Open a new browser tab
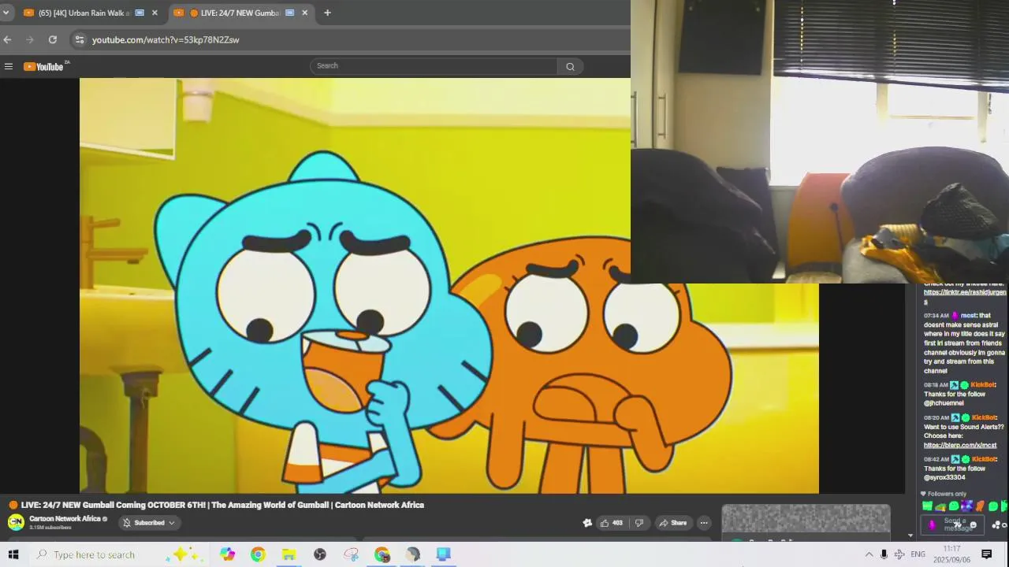 tap(327, 13)
